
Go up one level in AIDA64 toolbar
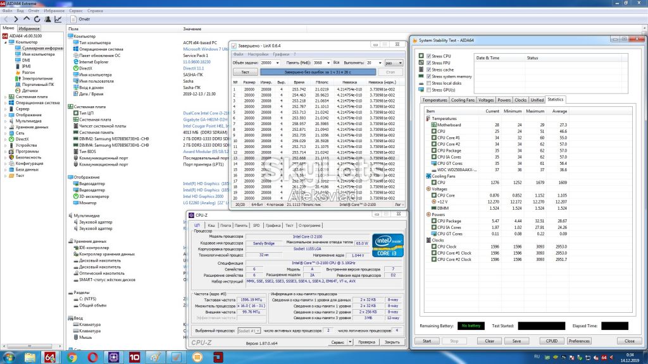(x=27, y=19)
